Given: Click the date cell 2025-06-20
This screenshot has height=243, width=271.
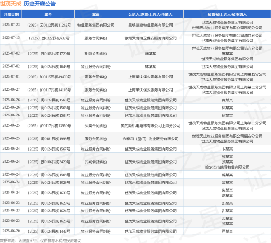Looking at the screenshot, I should (11, 231).
